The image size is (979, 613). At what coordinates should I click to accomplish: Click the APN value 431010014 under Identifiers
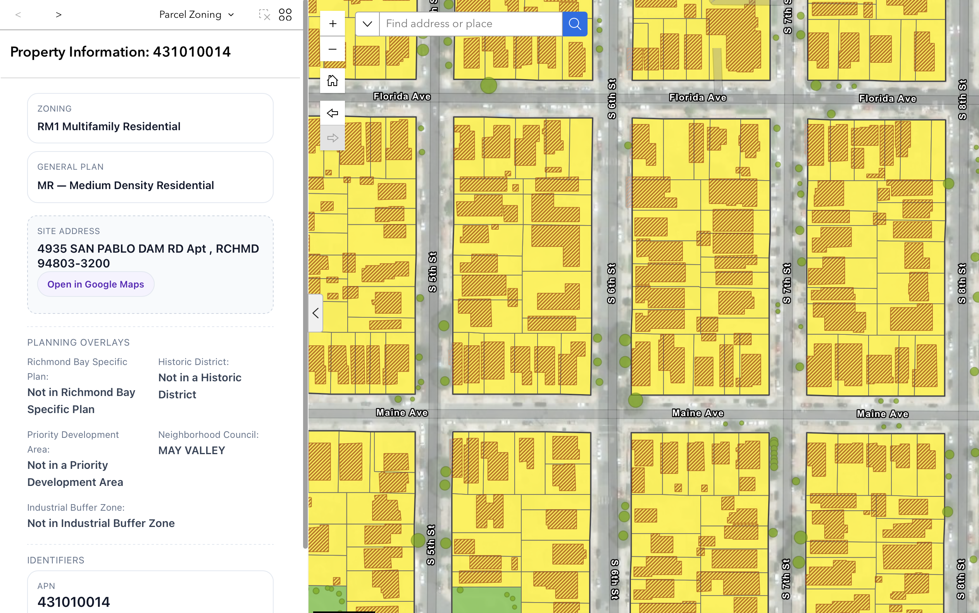click(x=73, y=602)
